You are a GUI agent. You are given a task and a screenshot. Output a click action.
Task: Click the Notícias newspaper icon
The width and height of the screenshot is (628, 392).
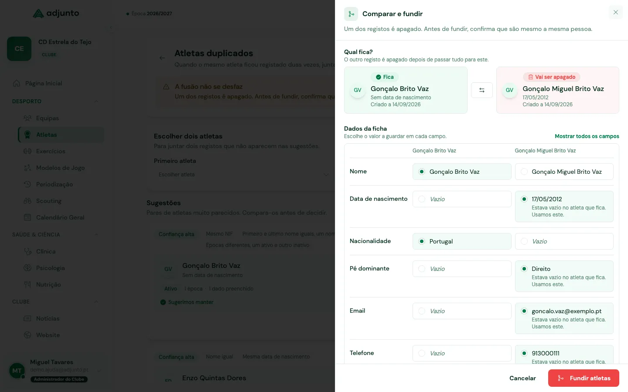(x=27, y=318)
